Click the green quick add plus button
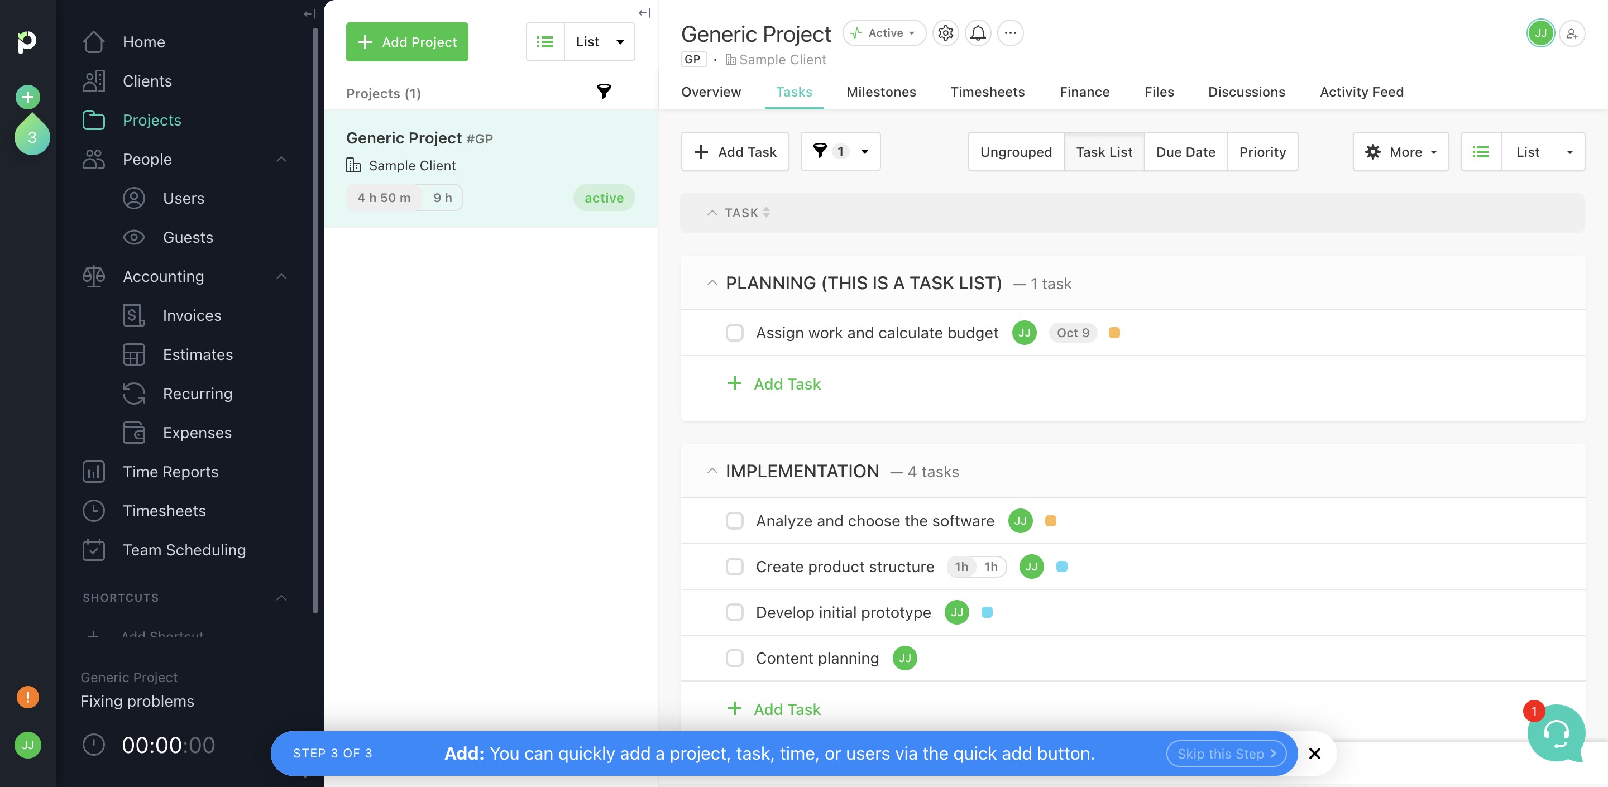The image size is (1608, 787). [x=27, y=97]
